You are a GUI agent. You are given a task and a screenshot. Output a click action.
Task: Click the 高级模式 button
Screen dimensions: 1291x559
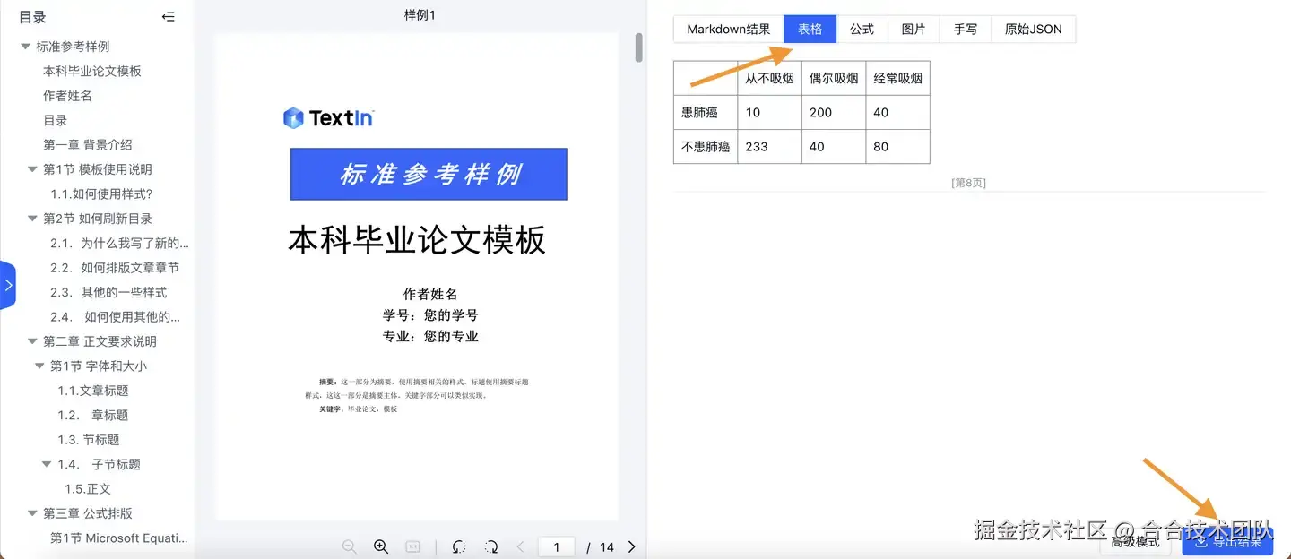[x=1136, y=541]
